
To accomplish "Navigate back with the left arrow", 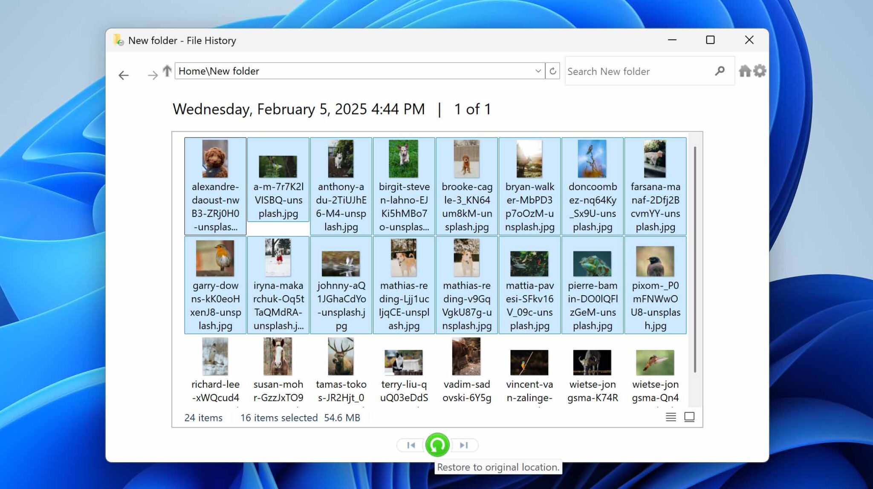I will click(124, 75).
